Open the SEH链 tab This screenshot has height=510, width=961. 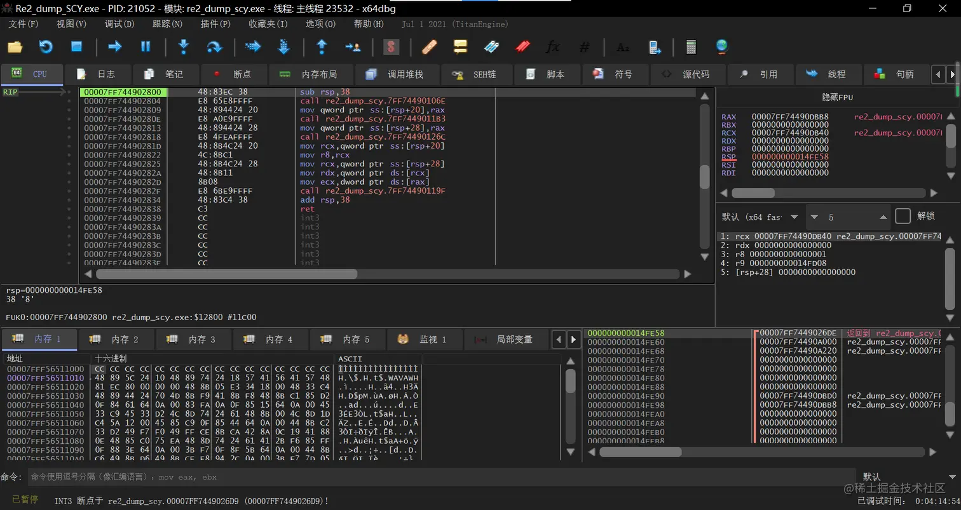[x=476, y=74]
